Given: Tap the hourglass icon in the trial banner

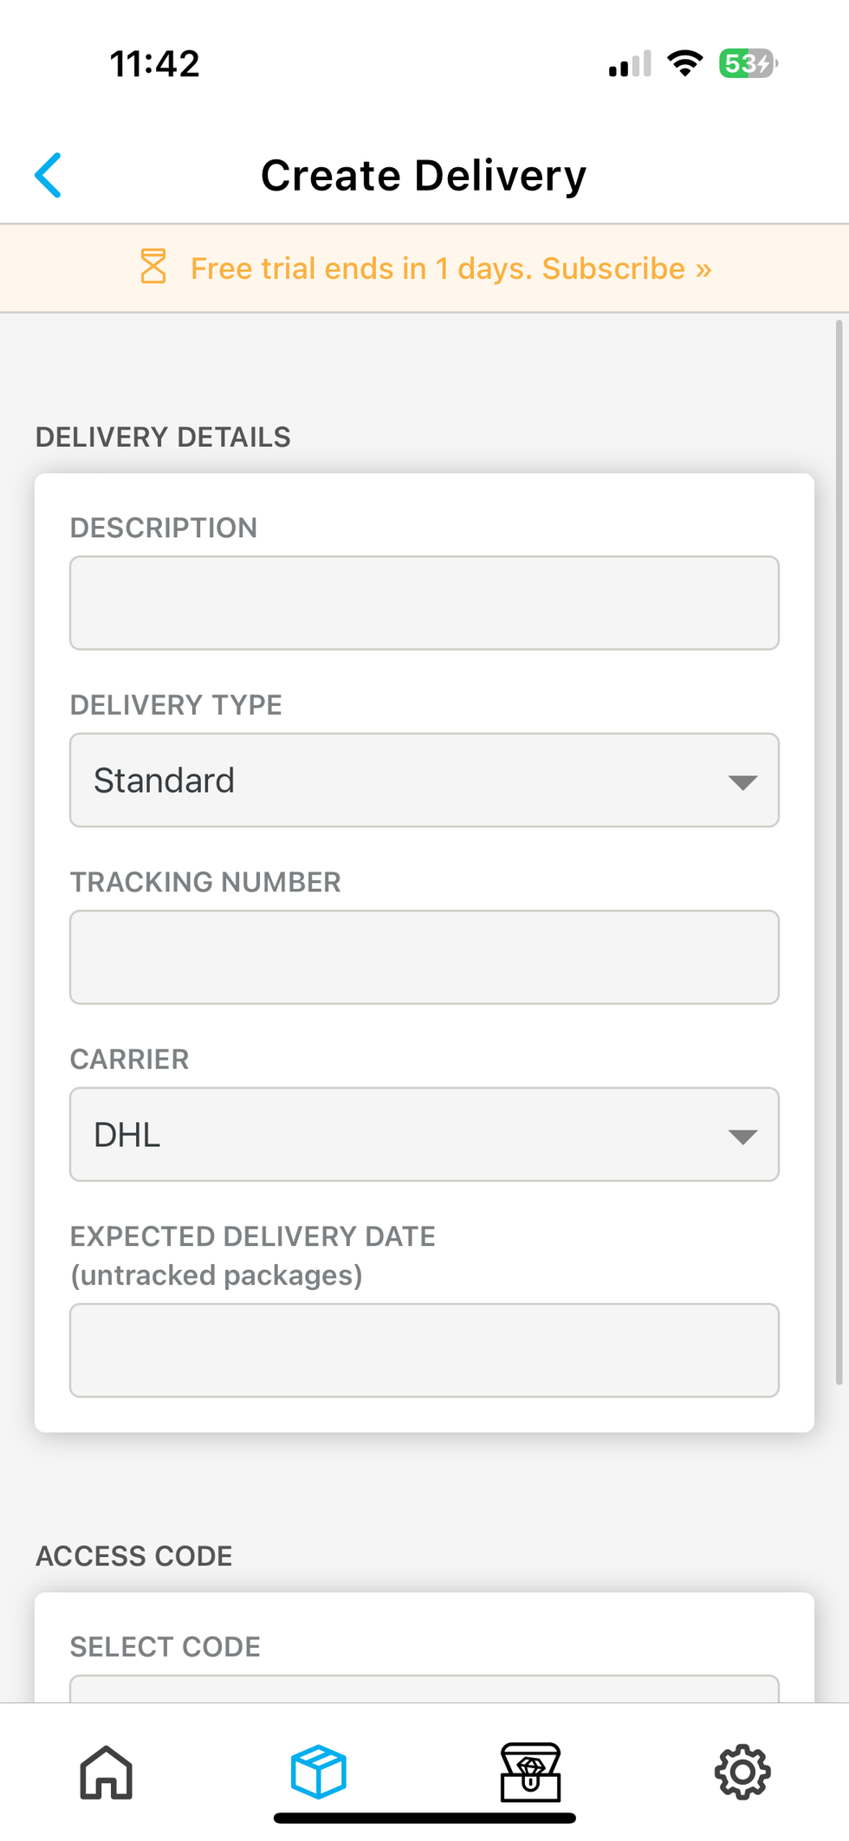Looking at the screenshot, I should 154,269.
